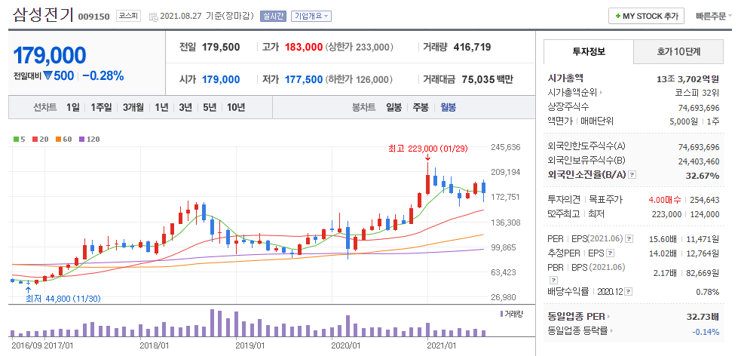Click the 목표주가 label
The width and height of the screenshot is (738, 356).
(606, 200)
